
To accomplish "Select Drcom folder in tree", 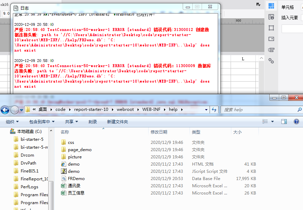I will 24,155.
